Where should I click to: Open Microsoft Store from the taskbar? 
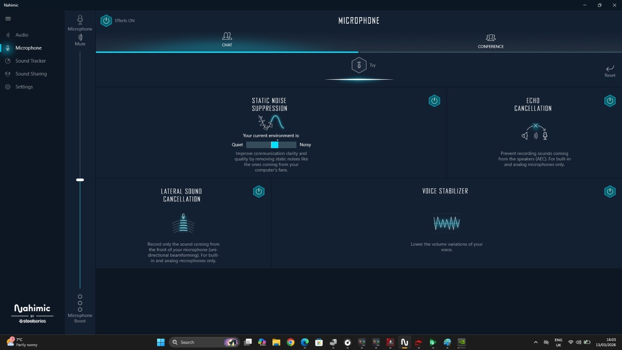pos(319,342)
